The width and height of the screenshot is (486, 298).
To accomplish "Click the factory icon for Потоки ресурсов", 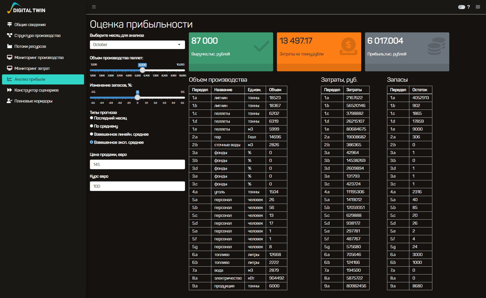I will pyautogui.click(x=10, y=46).
